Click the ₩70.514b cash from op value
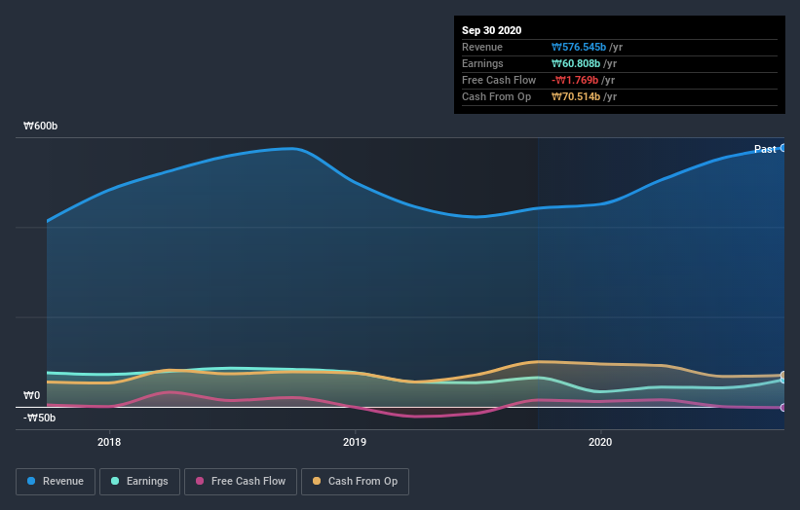This screenshot has height=510, width=800. pos(576,96)
